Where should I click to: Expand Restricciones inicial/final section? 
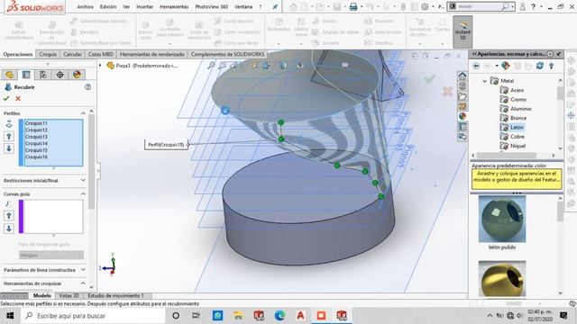click(x=83, y=180)
